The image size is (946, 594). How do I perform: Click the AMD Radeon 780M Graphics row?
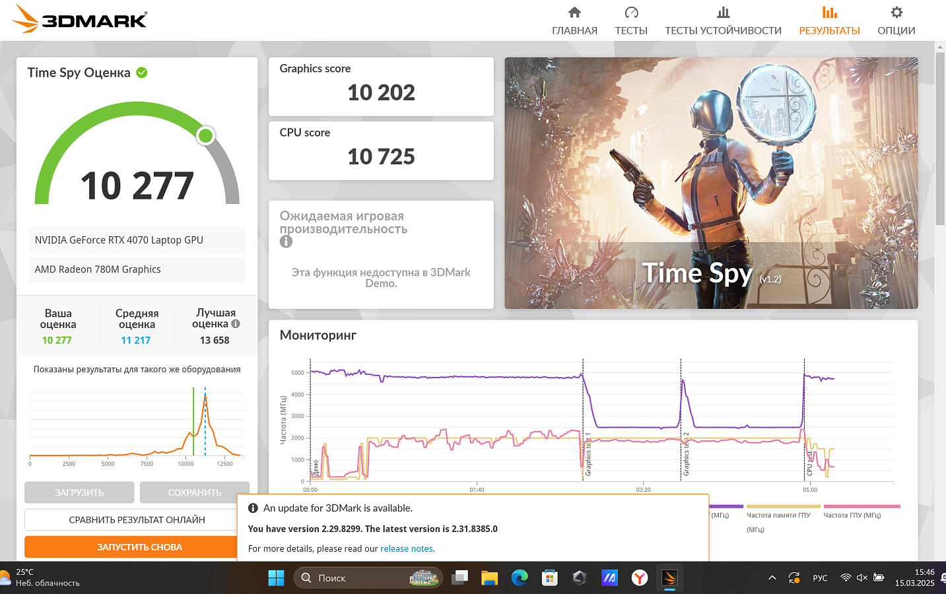pos(137,269)
